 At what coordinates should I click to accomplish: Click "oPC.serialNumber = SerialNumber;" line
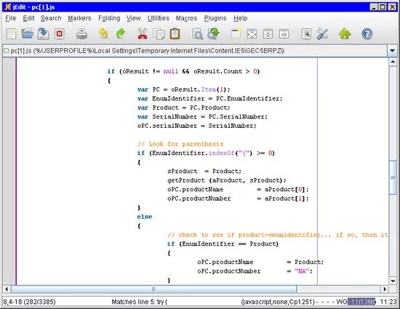pyautogui.click(x=196, y=126)
